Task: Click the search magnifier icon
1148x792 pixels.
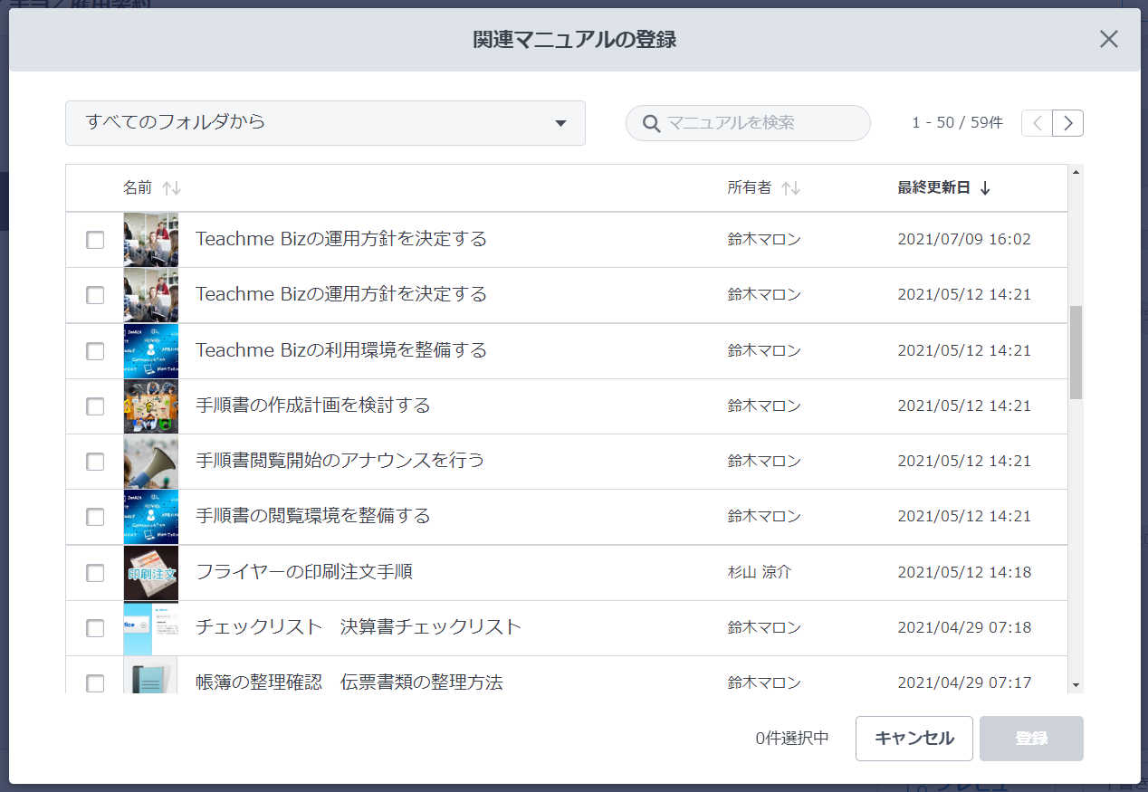Action: [651, 123]
